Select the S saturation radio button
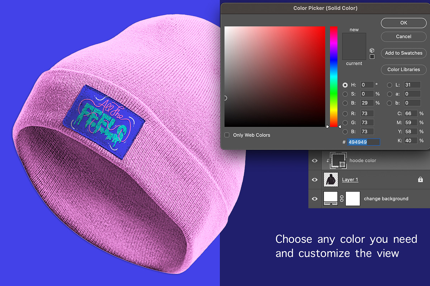Viewport: 430px width, 286px height. coord(345,94)
